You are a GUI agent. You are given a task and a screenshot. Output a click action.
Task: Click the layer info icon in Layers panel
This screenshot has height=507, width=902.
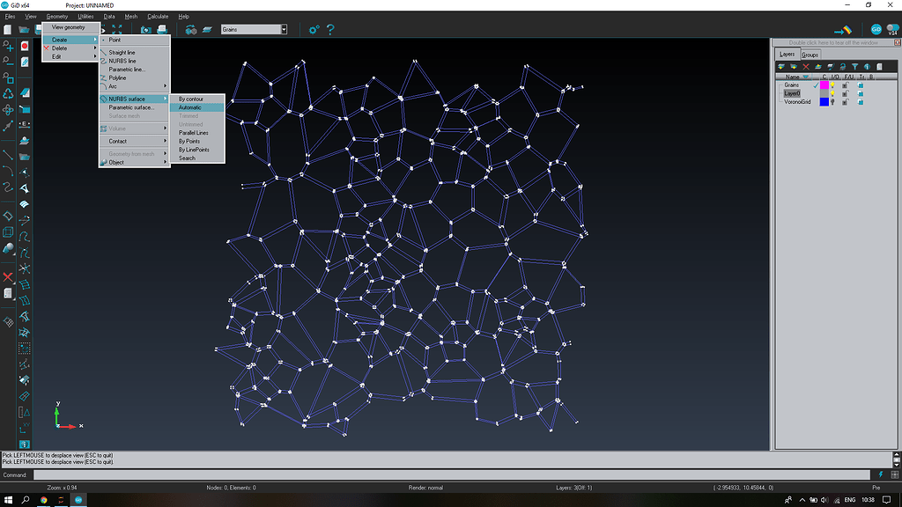pyautogui.click(x=867, y=67)
